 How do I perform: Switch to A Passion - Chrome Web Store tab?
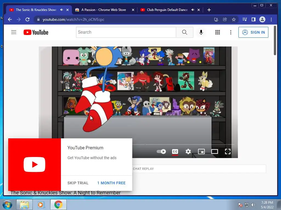103,10
